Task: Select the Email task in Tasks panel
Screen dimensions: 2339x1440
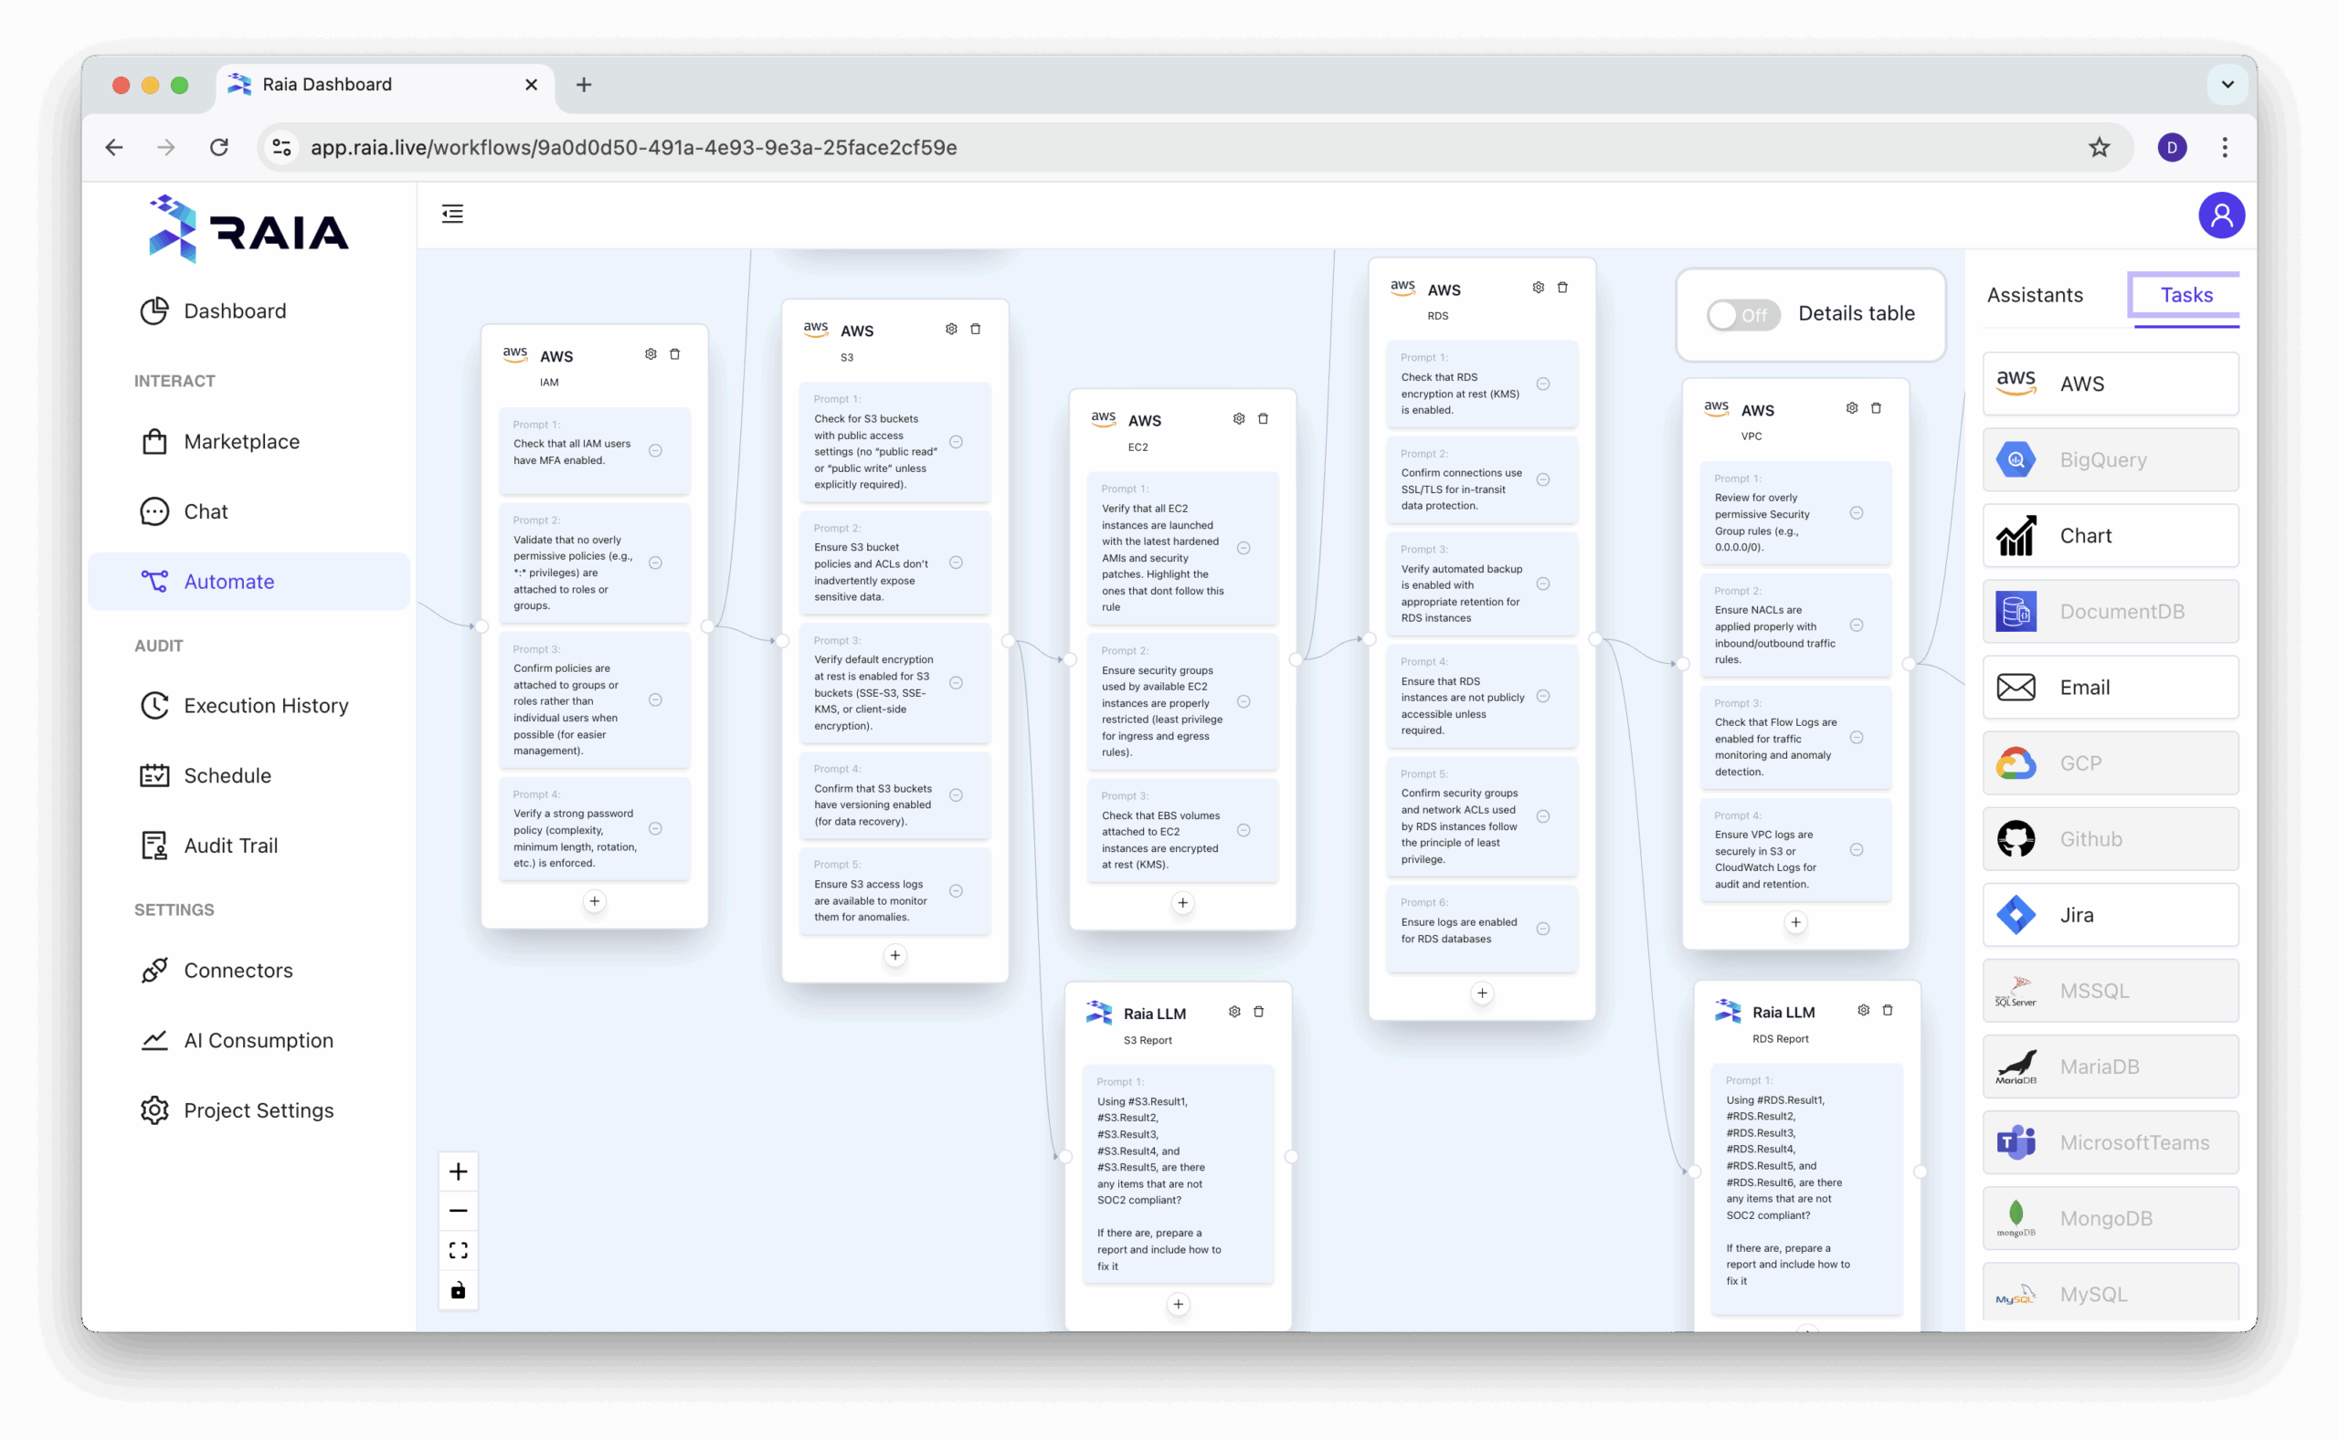Action: tap(2111, 688)
